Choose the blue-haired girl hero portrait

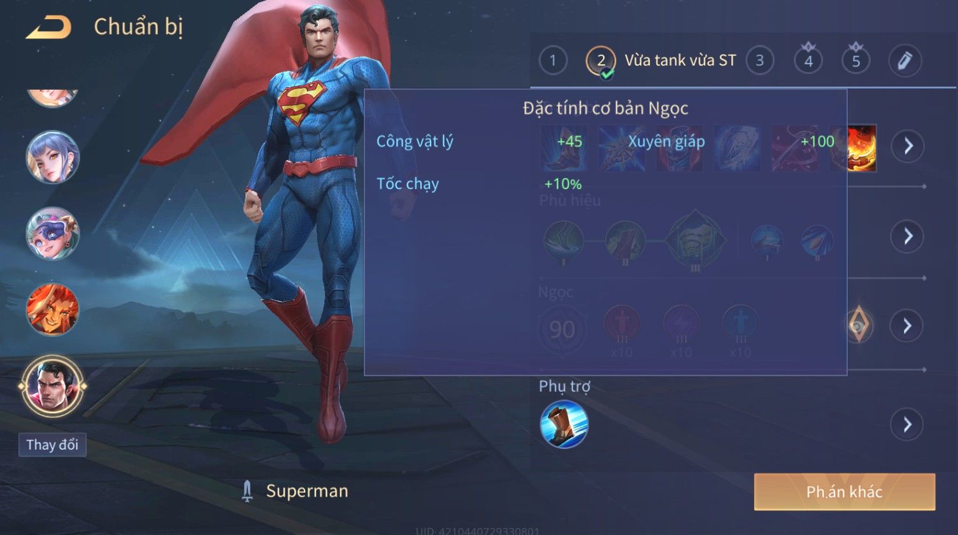[53, 157]
